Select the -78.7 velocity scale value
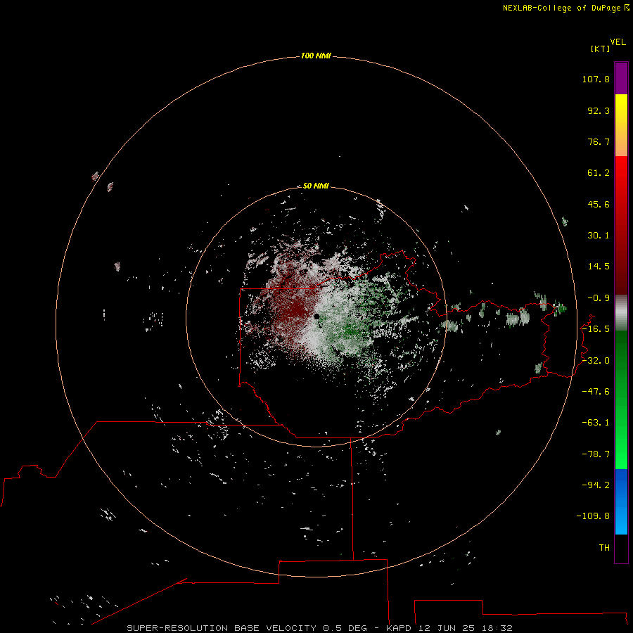 (596, 454)
